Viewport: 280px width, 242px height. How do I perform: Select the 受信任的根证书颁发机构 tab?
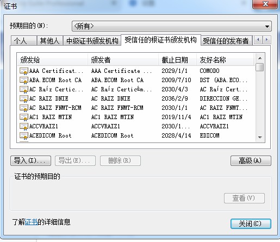161,40
